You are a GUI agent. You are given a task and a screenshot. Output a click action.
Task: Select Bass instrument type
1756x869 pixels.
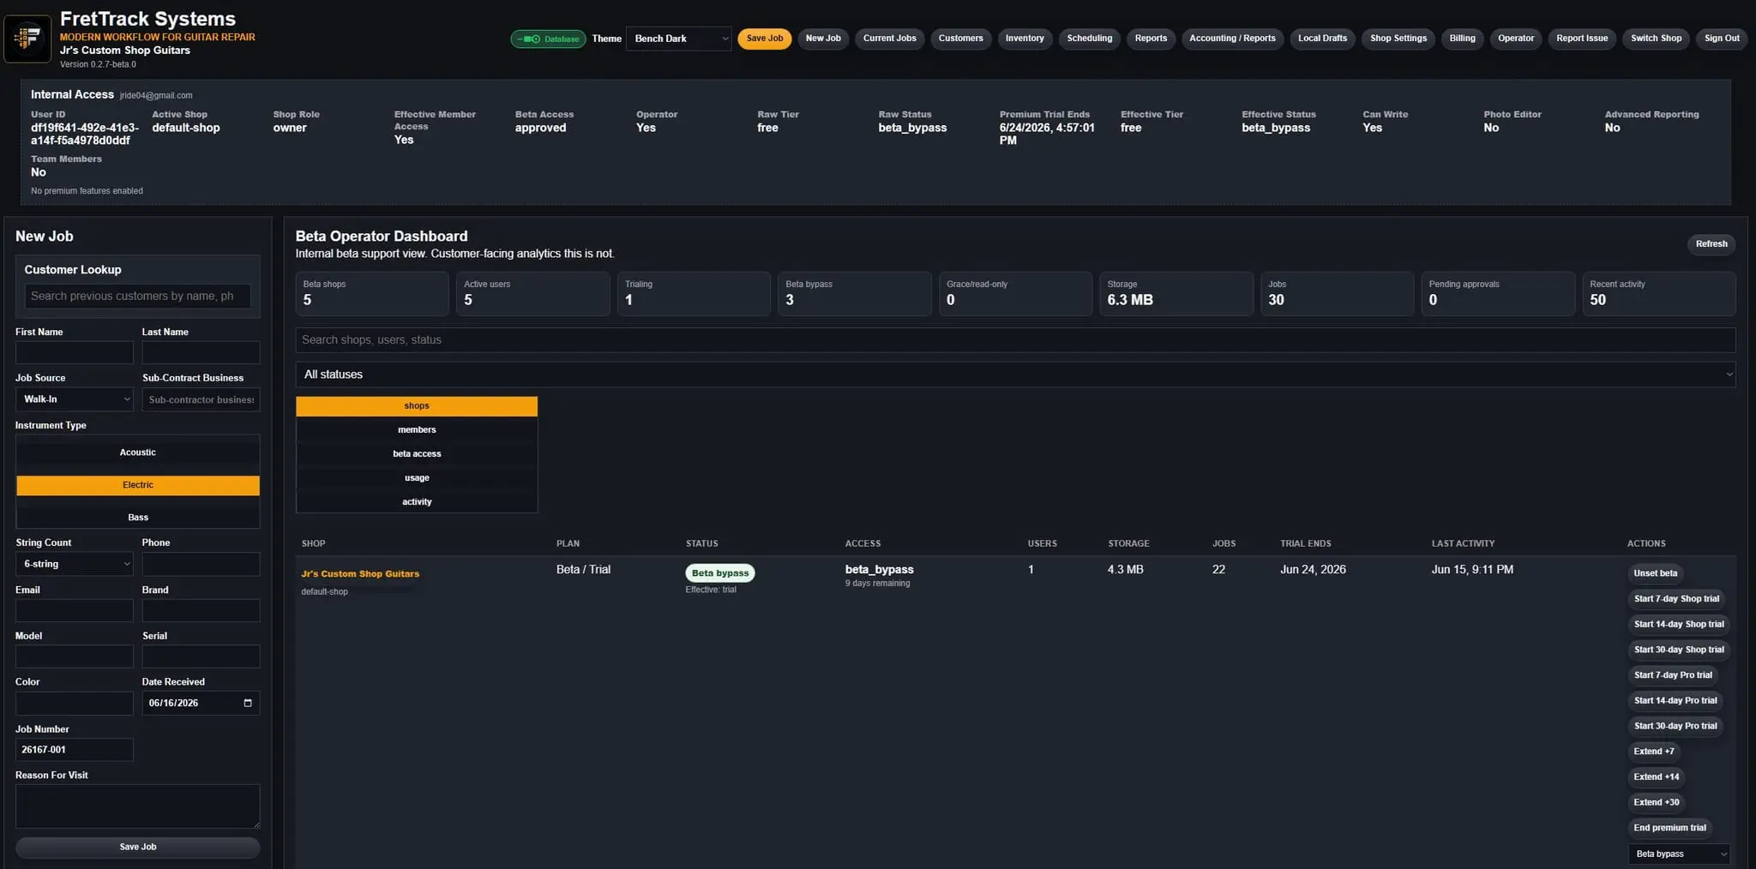coord(138,517)
